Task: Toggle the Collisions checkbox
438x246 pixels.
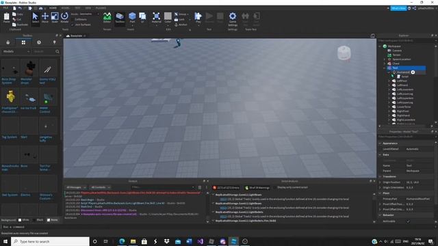Action: pyautogui.click(x=73, y=19)
